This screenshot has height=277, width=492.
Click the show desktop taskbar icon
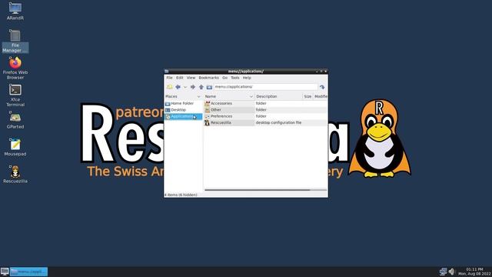click(5, 272)
